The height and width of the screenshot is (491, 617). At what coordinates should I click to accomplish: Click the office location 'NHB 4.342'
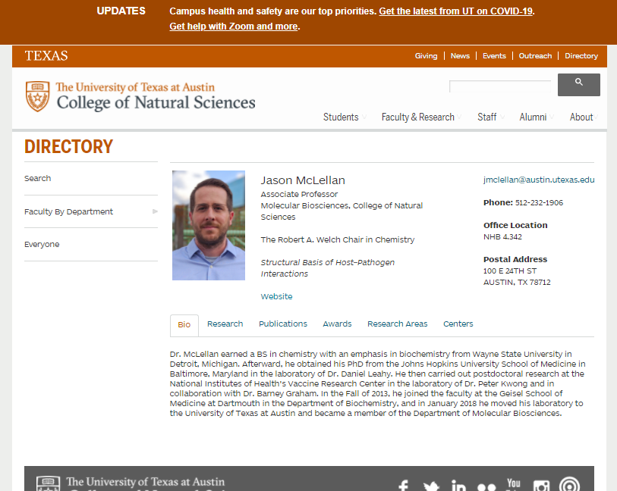[502, 237]
